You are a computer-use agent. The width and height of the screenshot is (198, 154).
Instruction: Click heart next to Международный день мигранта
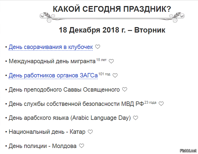pyautogui.click(x=111, y=61)
